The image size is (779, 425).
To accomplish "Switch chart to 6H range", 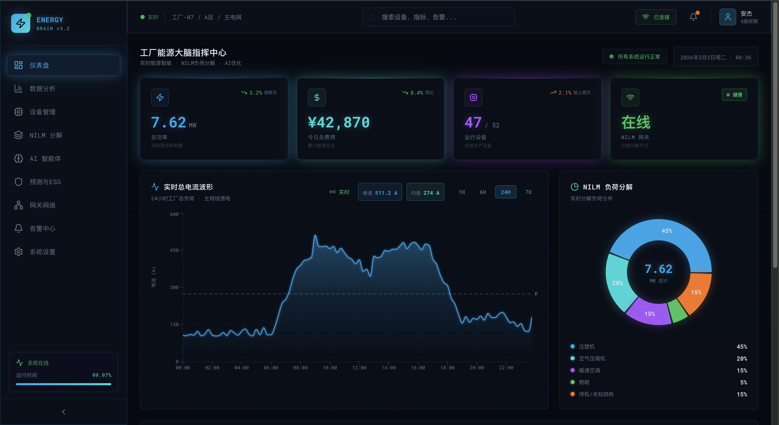I will (x=483, y=192).
